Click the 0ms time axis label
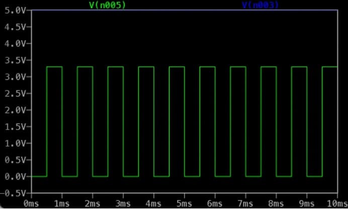348x209 pixels. pos(31,203)
